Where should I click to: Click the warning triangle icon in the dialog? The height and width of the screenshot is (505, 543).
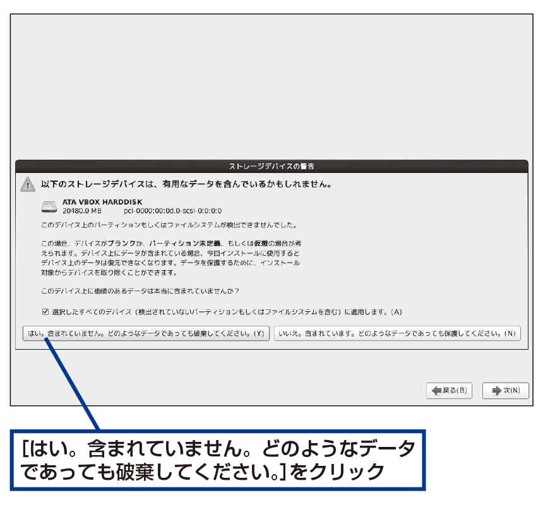coord(28,184)
